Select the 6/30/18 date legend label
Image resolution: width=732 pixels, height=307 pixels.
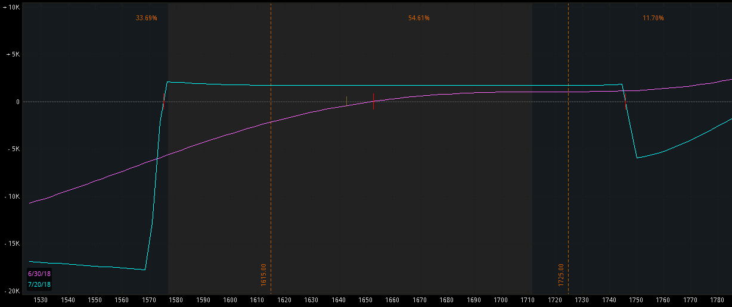39,274
